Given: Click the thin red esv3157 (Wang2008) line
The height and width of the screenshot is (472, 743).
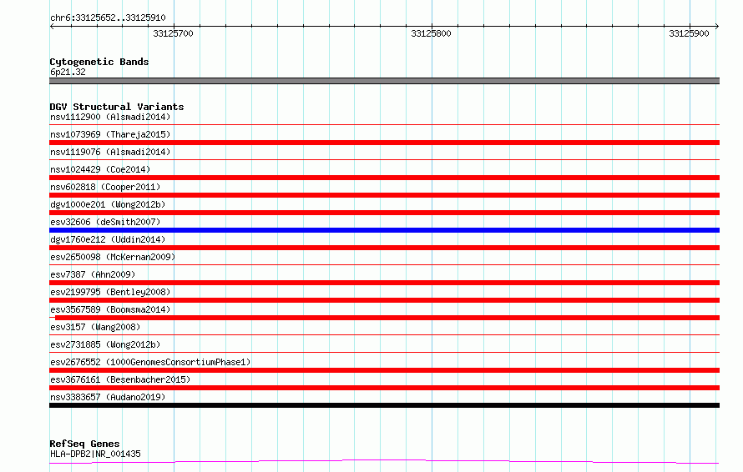Looking at the screenshot, I should pyautogui.click(x=384, y=334).
